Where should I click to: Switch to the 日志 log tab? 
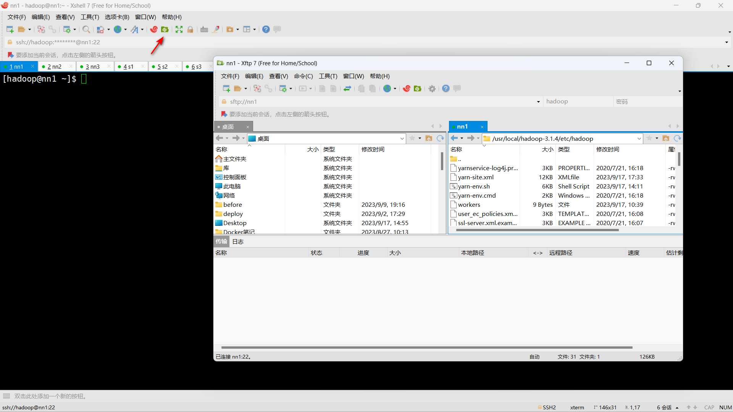238,241
